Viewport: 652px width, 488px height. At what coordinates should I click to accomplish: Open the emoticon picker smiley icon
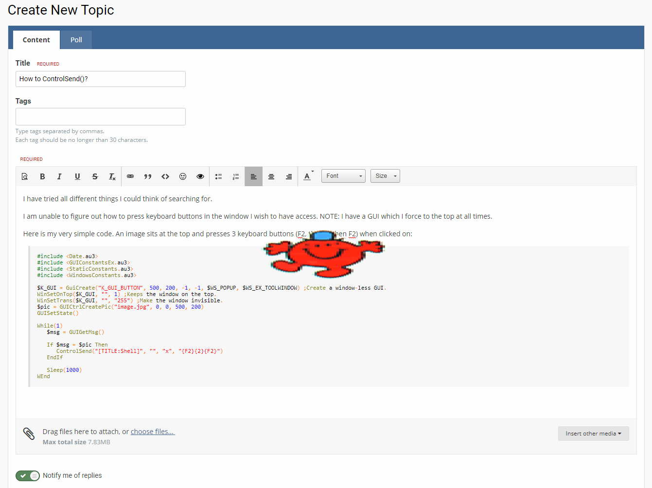183,176
